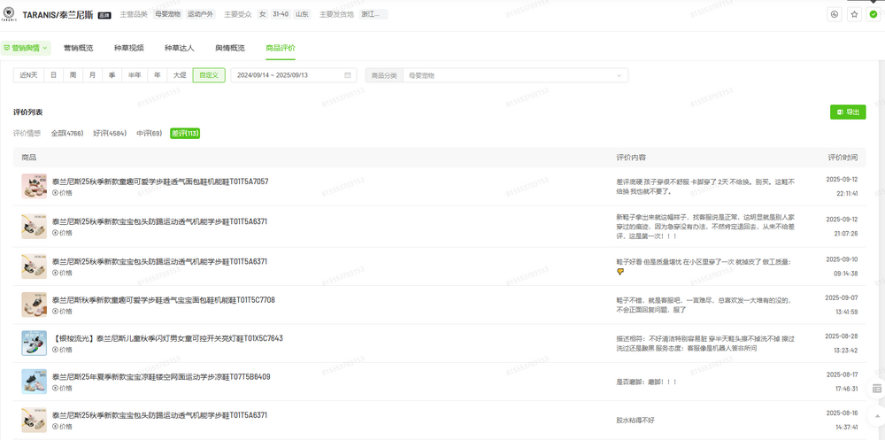The height and width of the screenshot is (440, 885).
Task: Click the review beginning 差评底硬 孩子穿很不舒服
Action: coord(705,187)
